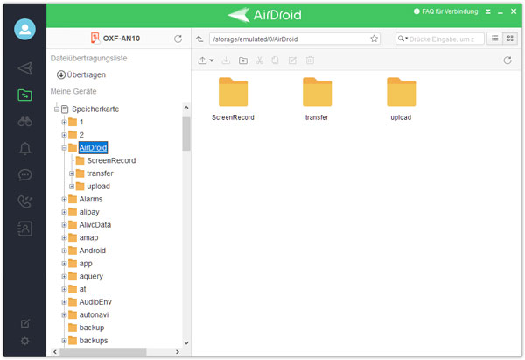Screen dimensions: 525x360
Task: Open the contacts tab in sidebar
Action: (25, 229)
